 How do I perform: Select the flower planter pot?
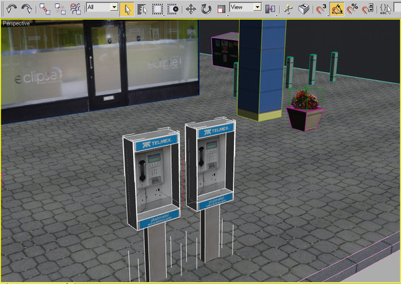click(x=305, y=119)
